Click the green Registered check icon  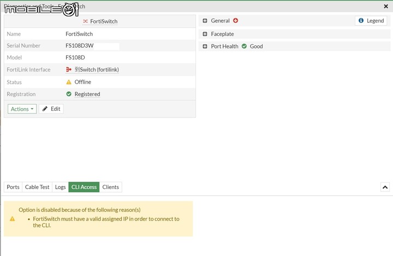point(69,94)
